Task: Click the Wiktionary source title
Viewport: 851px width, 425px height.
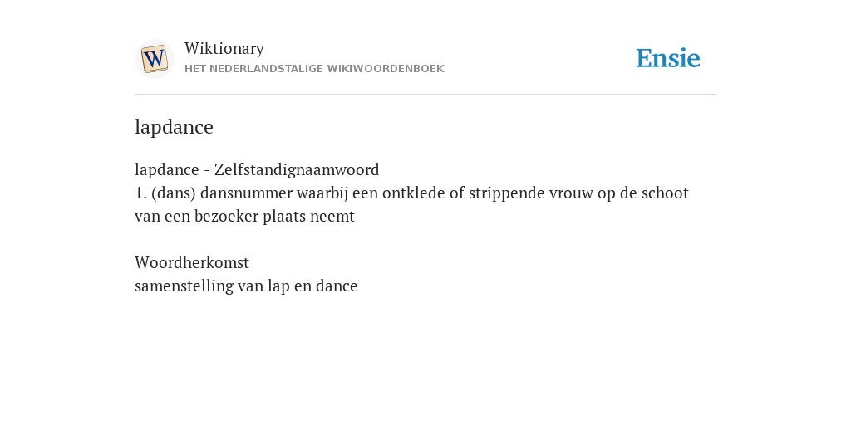Action: click(224, 49)
